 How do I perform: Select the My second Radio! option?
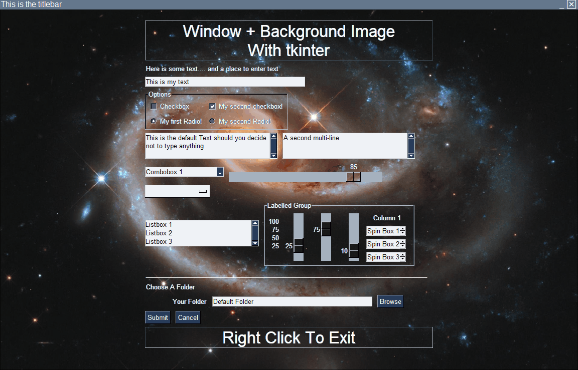tap(213, 121)
